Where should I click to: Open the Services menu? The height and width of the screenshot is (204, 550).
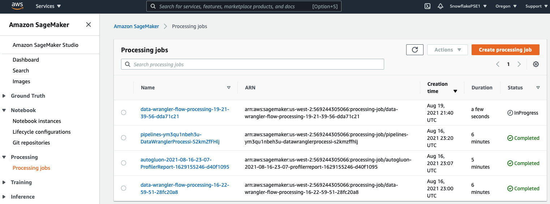(x=48, y=6)
